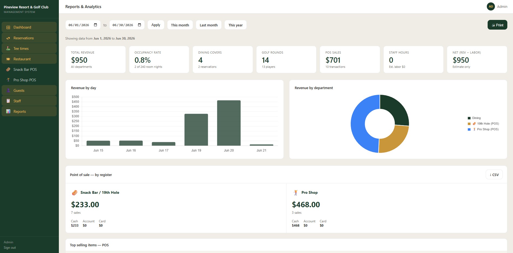Viewport: 513px width, 253px height.
Task: Select the This year preset
Action: pyautogui.click(x=235, y=25)
